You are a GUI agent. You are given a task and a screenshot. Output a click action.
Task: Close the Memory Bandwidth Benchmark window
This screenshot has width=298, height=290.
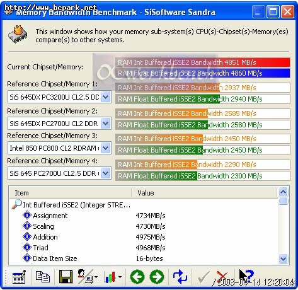pos(287,11)
